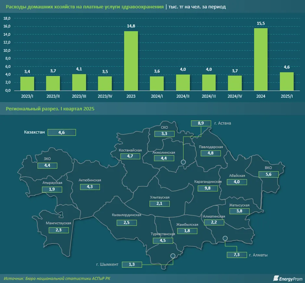305x283 pixels.
Task: Select the 2023 annual bar labeled 14,8
Action: point(131,61)
